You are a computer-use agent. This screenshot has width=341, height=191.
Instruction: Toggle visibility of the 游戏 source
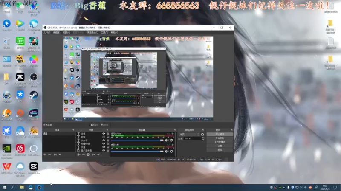[x=104, y=134]
